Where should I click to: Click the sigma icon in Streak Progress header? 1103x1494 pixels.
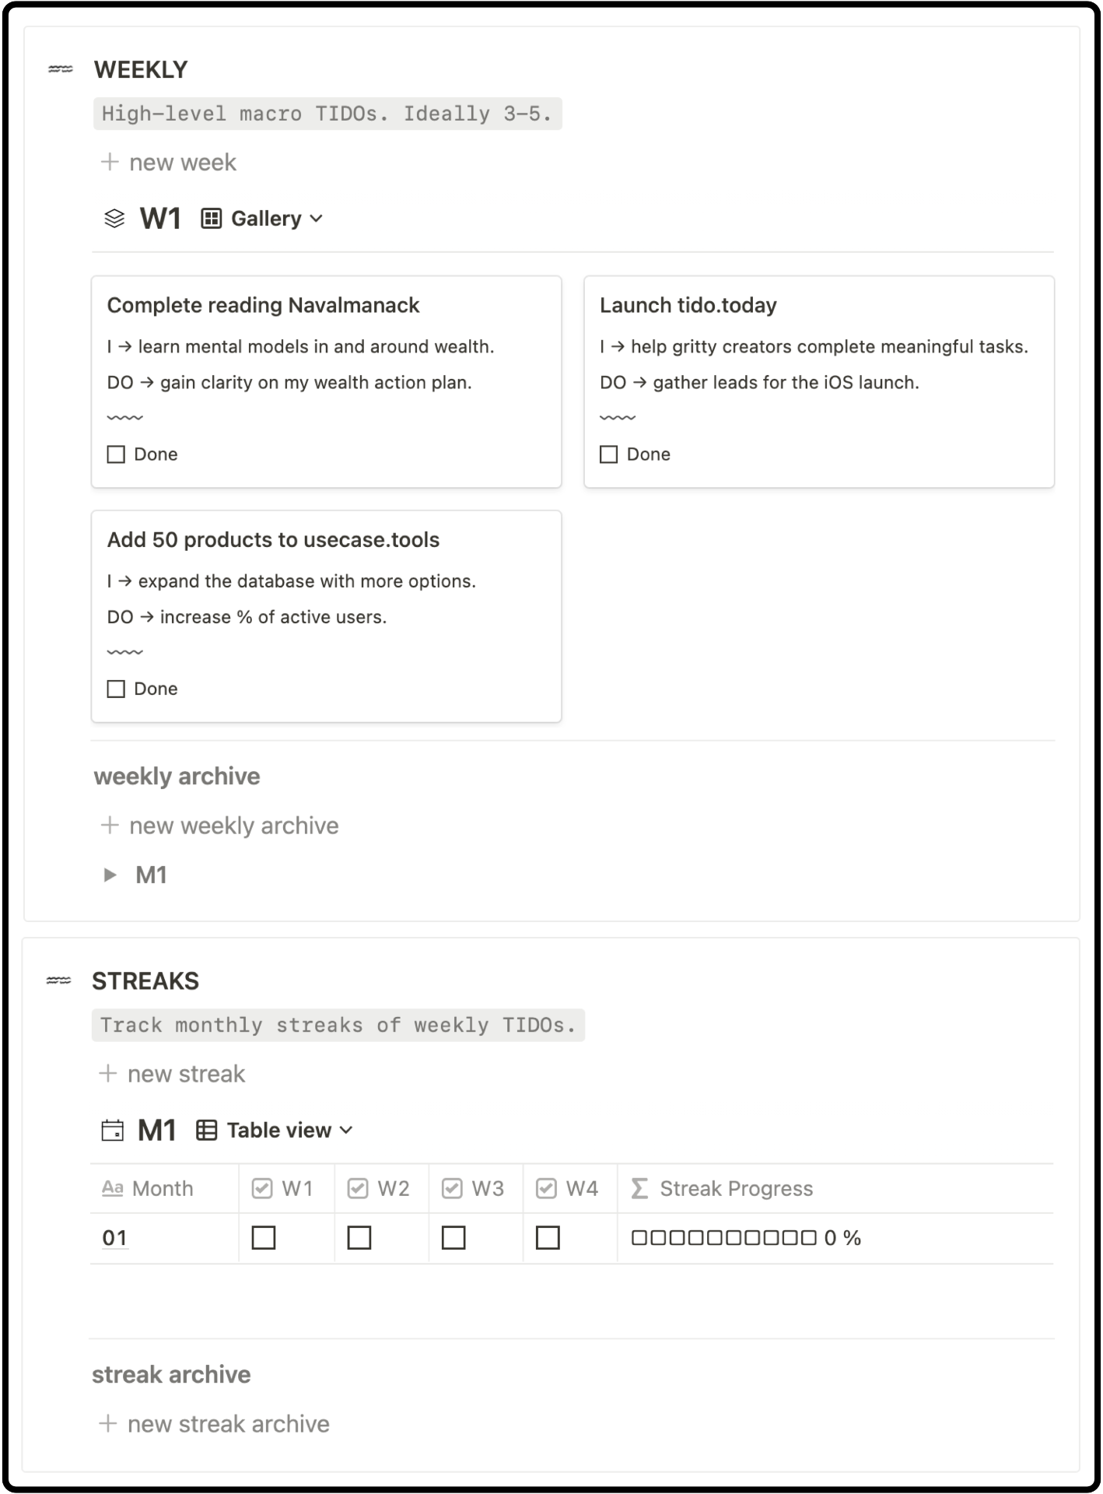click(639, 1188)
